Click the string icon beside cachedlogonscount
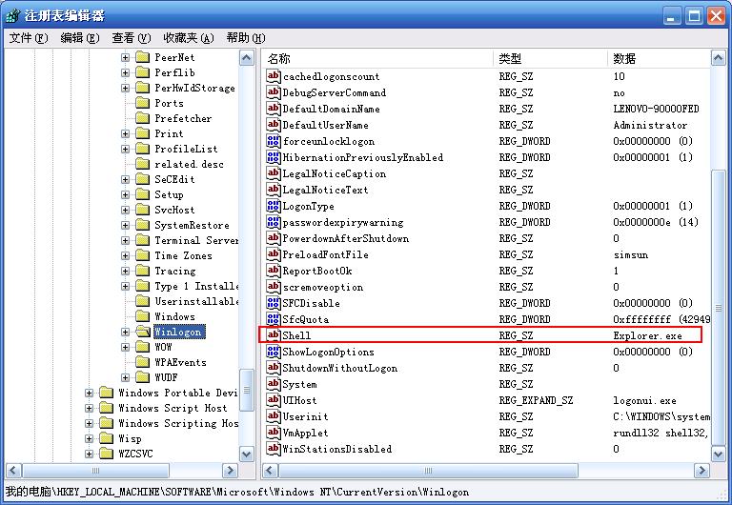 click(274, 76)
